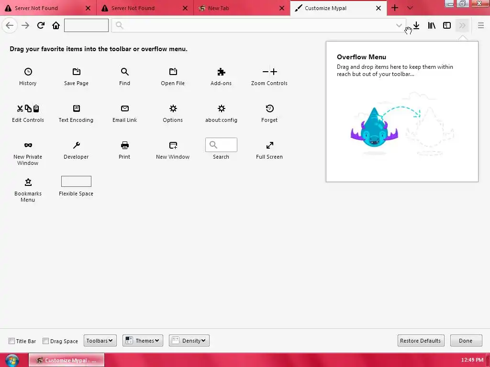Open the Themes dropdown
Screen dimensions: 490x367
click(x=143, y=341)
